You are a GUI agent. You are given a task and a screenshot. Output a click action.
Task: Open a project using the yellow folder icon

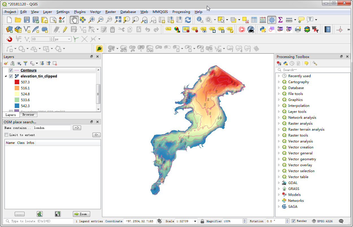click(x=18, y=20)
